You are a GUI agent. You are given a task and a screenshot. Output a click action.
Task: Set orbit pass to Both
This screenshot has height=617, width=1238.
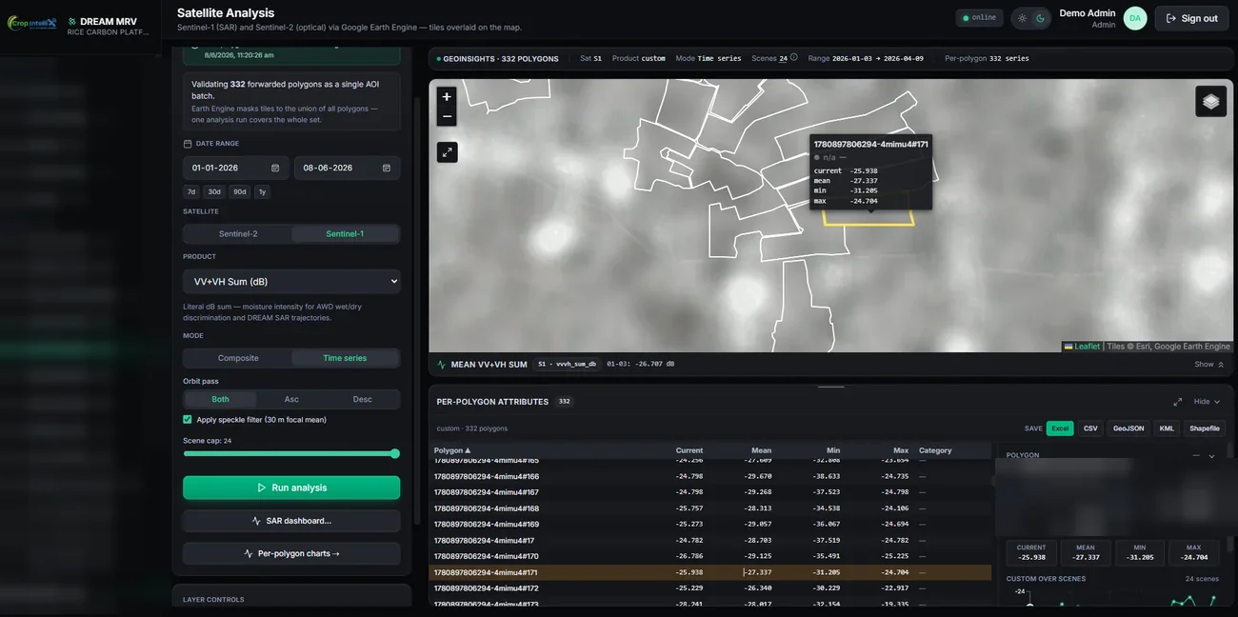(220, 399)
